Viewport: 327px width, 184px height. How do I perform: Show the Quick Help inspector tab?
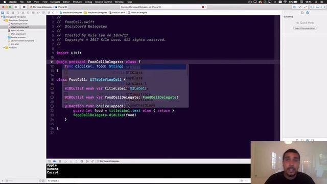[308, 13]
